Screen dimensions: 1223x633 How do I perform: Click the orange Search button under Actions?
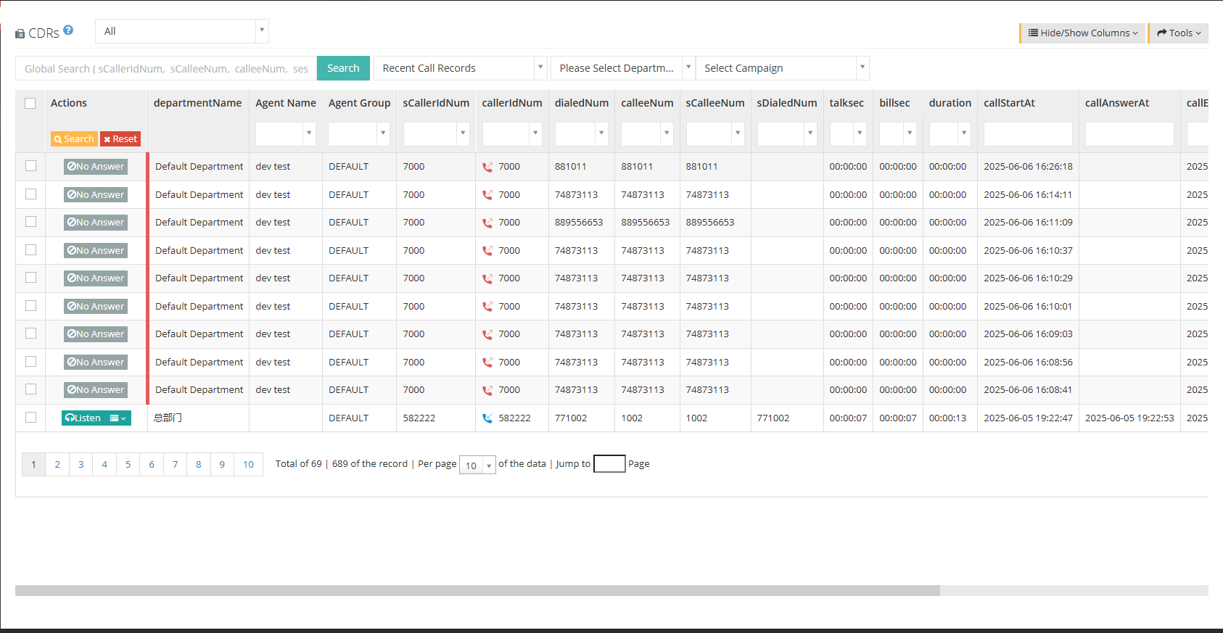point(74,139)
